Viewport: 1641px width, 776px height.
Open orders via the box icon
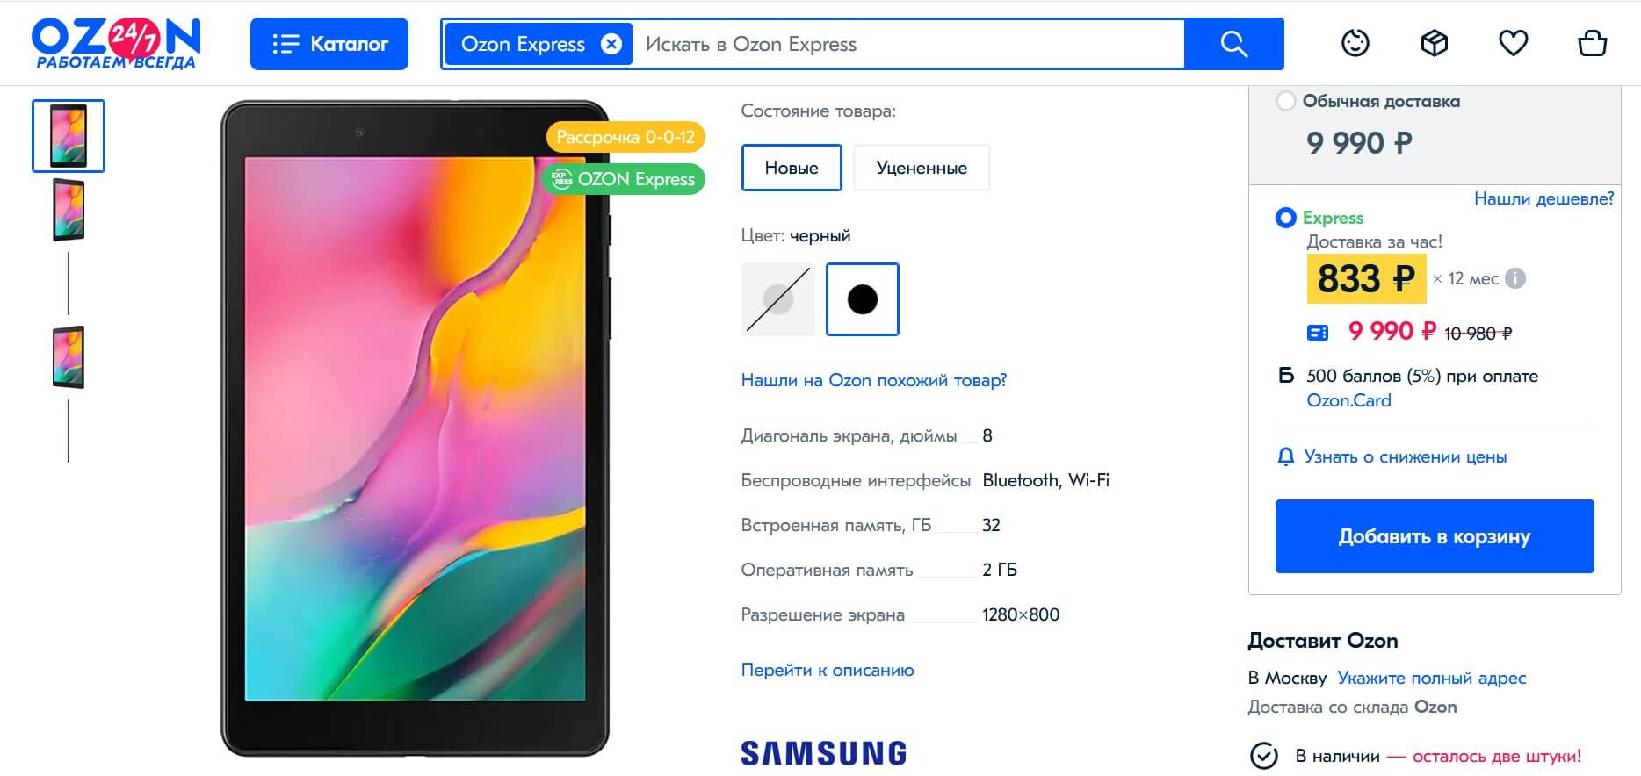[1435, 43]
